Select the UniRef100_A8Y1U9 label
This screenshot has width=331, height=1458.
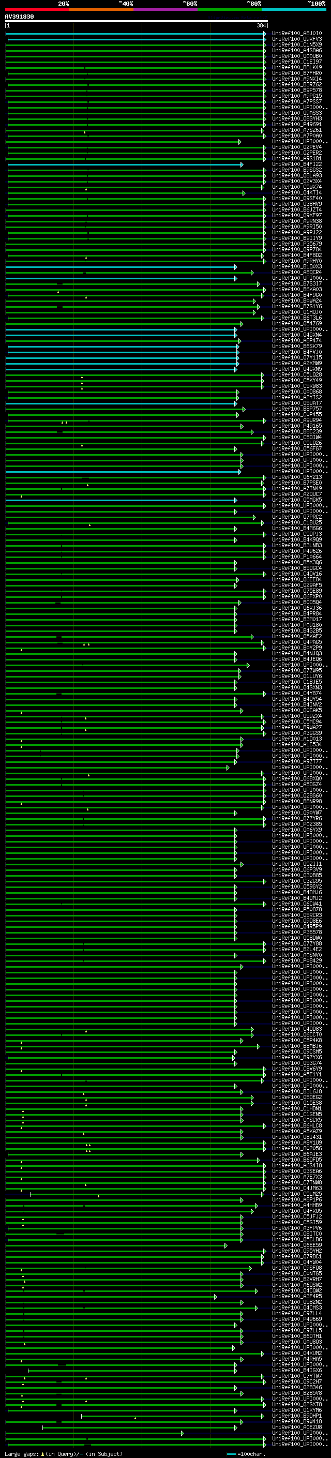297,1143
